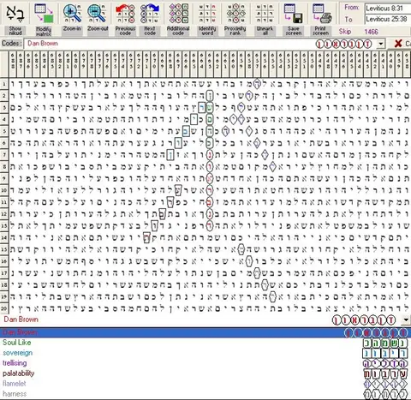Run the Proximity rank tool
Image resolution: width=411 pixels, height=400 pixels.
(235, 14)
